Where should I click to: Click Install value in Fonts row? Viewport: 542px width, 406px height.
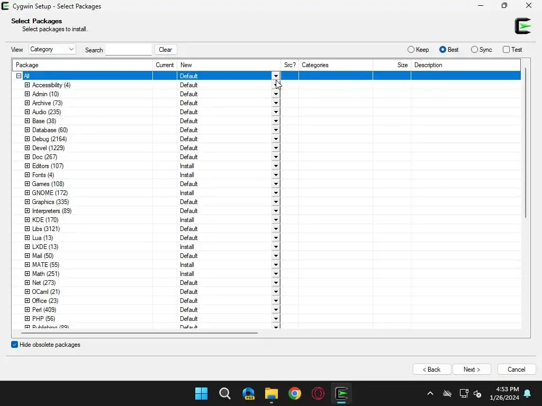tap(187, 175)
